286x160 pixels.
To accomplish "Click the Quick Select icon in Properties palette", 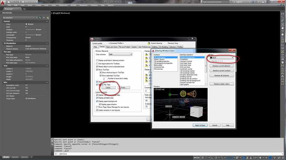I will pyautogui.click(x=48, y=17).
